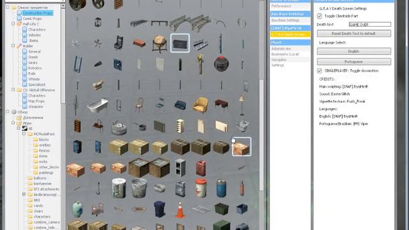
Task: Click the tree panel scrollbar thumb
Action: (x=63, y=56)
